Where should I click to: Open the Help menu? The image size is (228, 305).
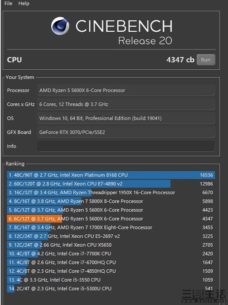pos(24,3)
